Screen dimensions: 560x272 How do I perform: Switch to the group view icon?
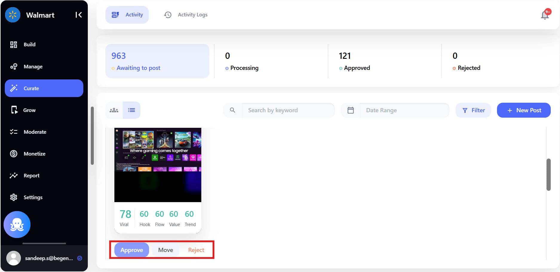coord(114,110)
